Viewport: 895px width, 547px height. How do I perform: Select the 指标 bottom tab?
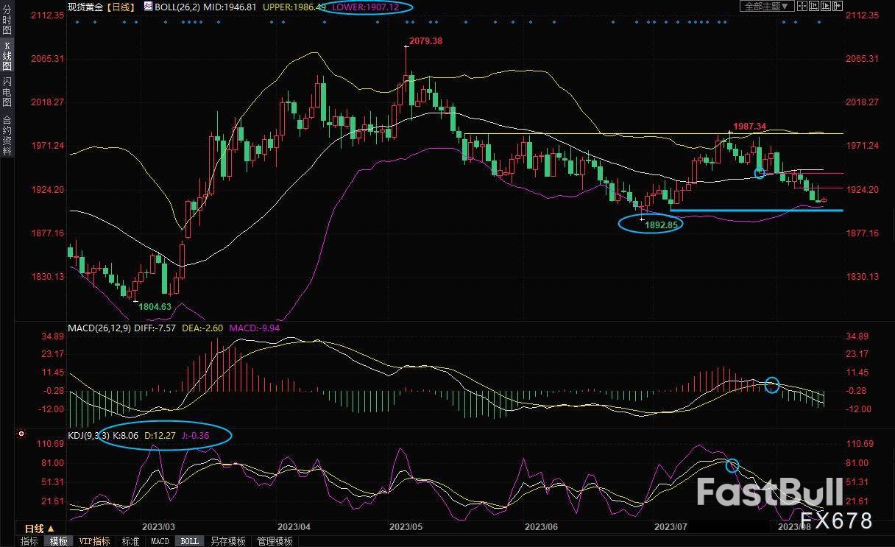(x=29, y=541)
